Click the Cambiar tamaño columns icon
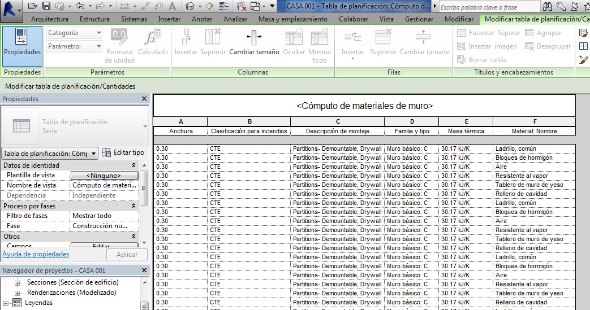This screenshot has width=590, height=310. click(254, 40)
